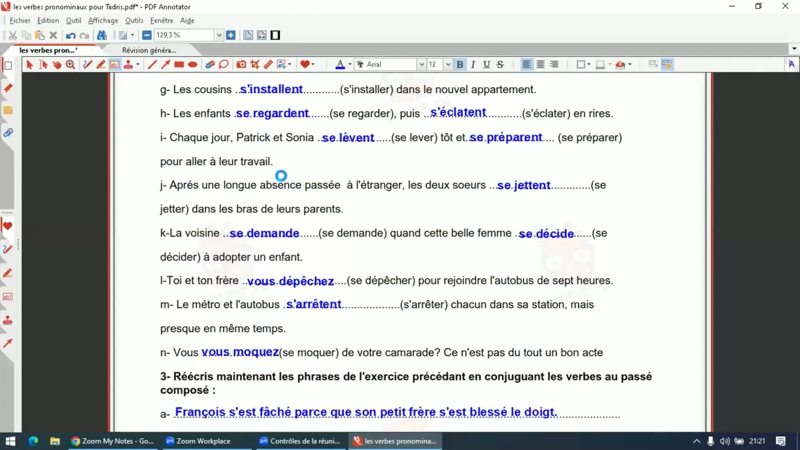
Task: Open the Fenêtre menu
Action: pyautogui.click(x=162, y=20)
